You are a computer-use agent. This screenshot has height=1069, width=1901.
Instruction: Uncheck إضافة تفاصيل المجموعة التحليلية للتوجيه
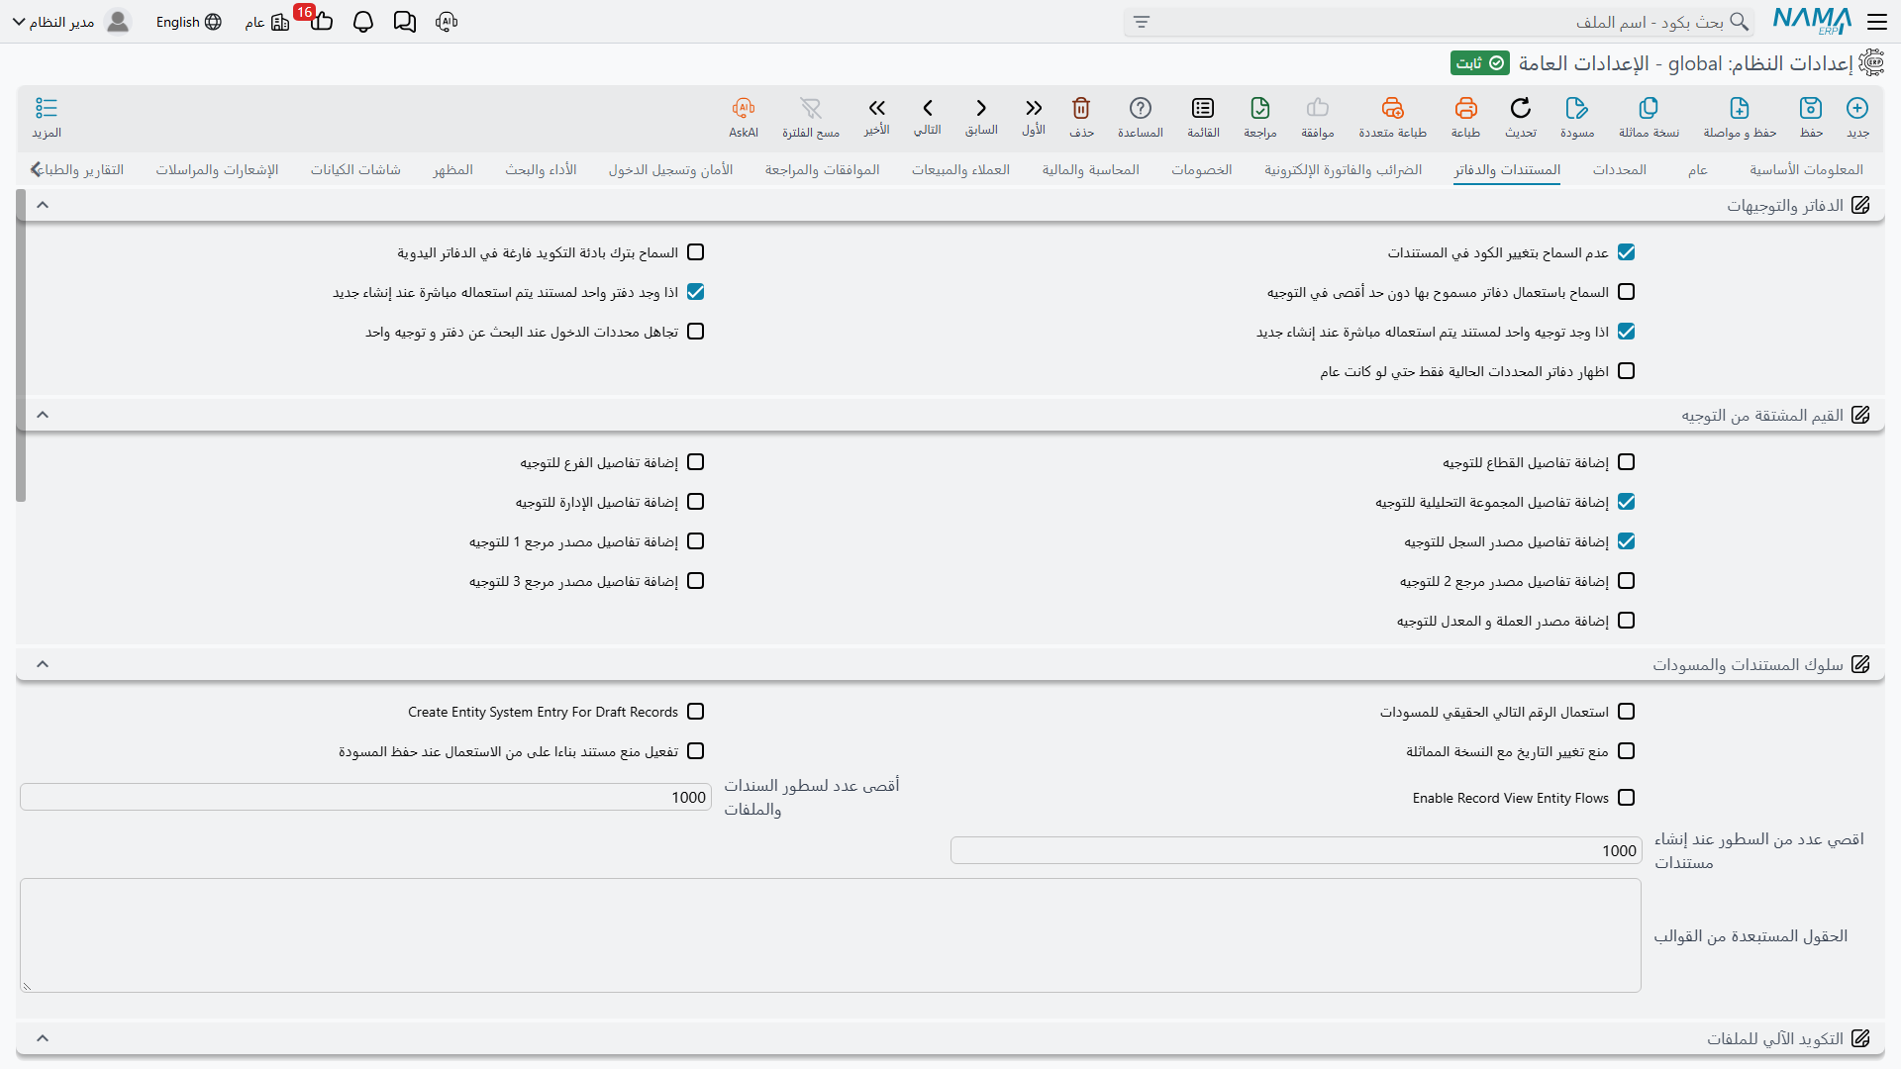1626,502
